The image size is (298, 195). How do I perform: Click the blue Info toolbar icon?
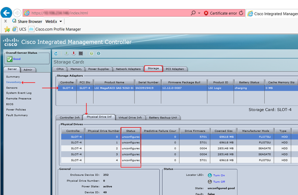pyautogui.click(x=98, y=54)
